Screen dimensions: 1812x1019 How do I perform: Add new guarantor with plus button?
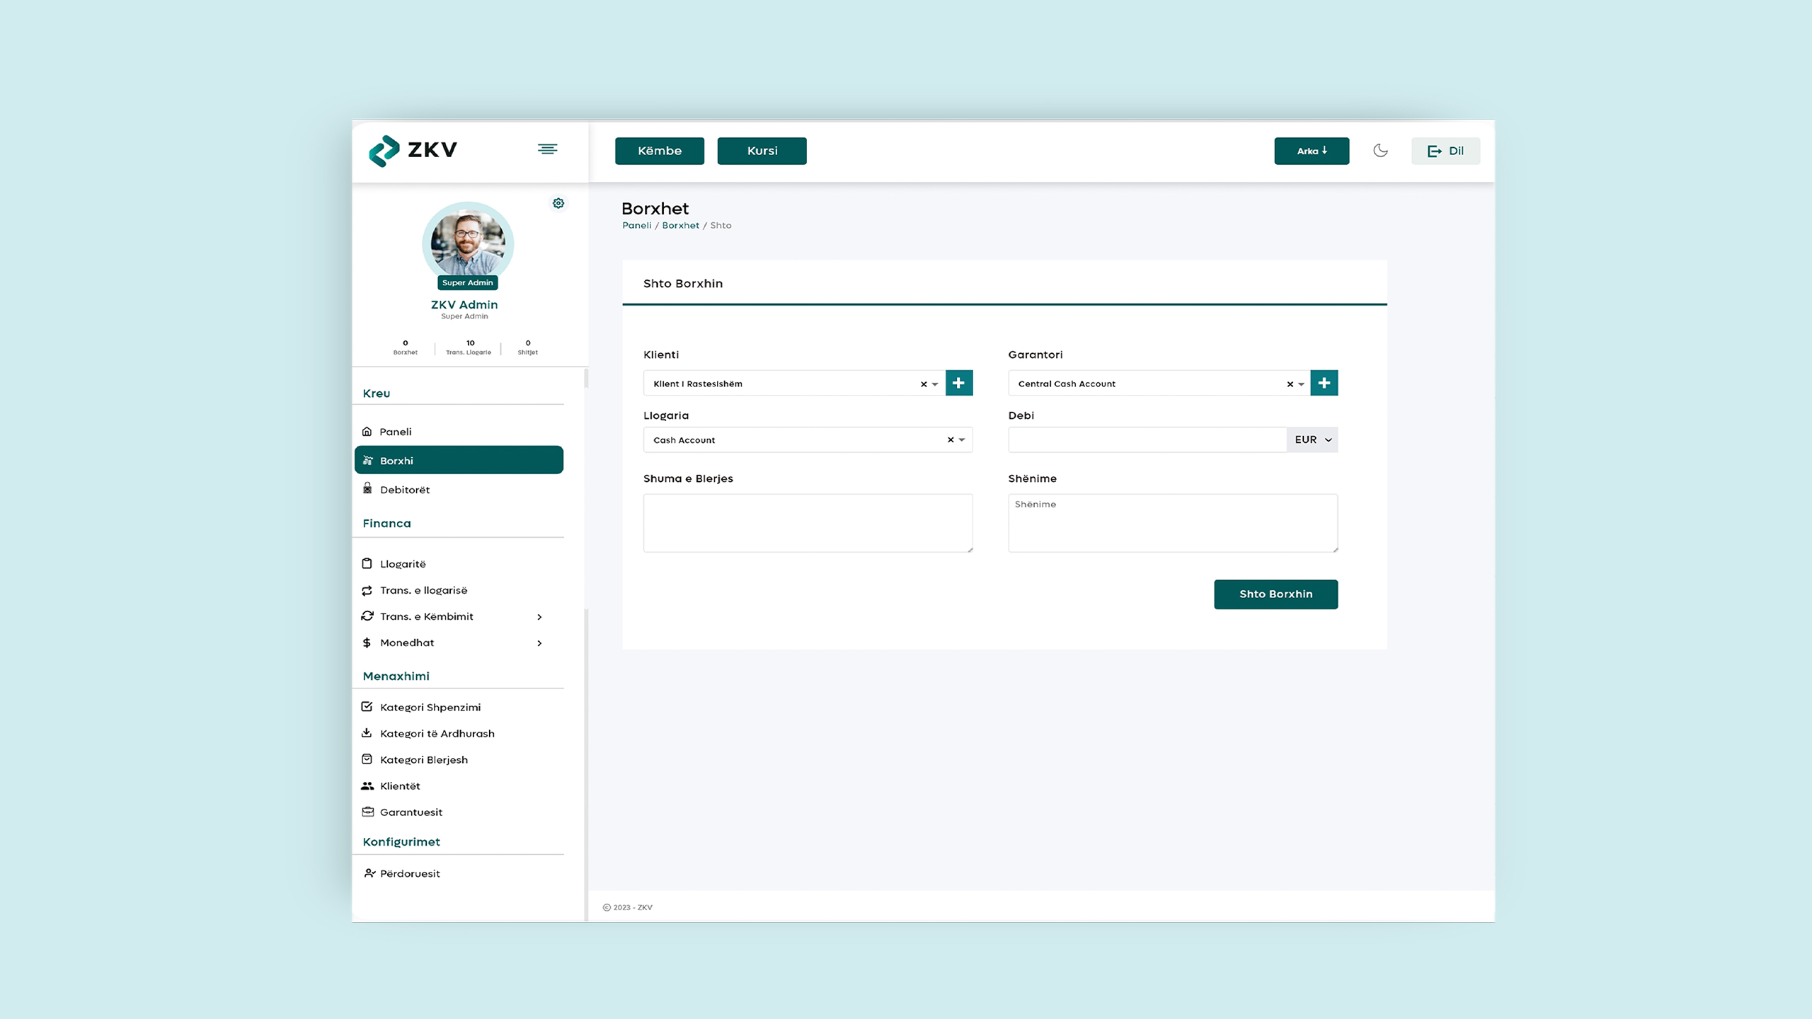click(1324, 383)
